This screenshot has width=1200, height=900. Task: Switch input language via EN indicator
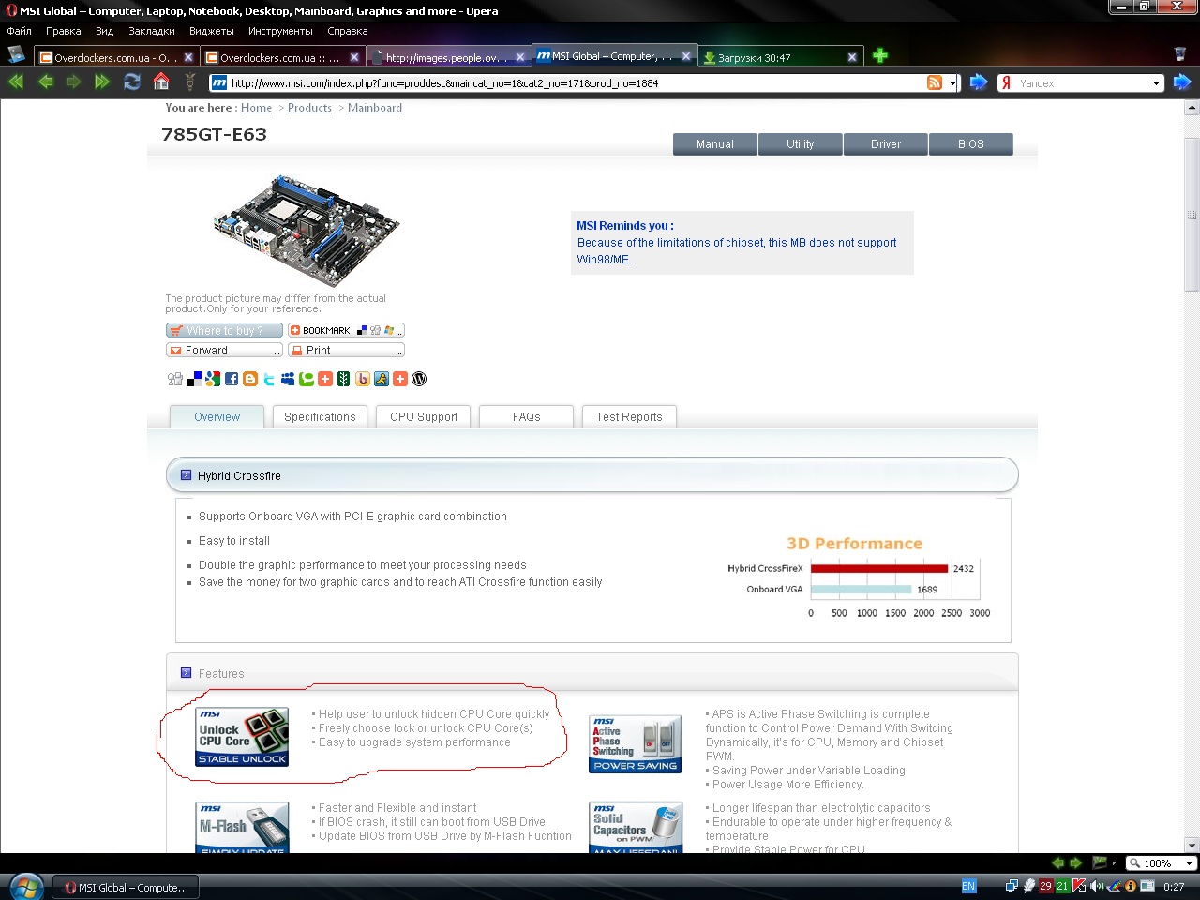click(x=968, y=886)
